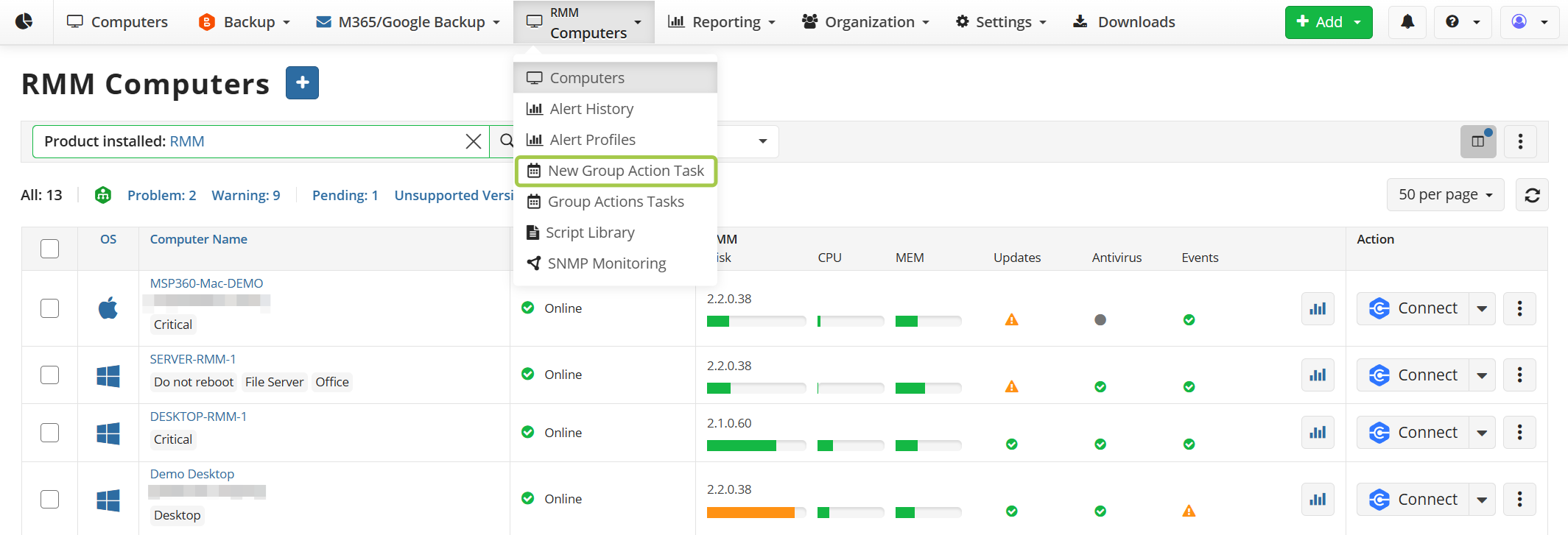The height and width of the screenshot is (535, 1568).
Task: Click the refresh computers list icon
Action: pyautogui.click(x=1532, y=195)
